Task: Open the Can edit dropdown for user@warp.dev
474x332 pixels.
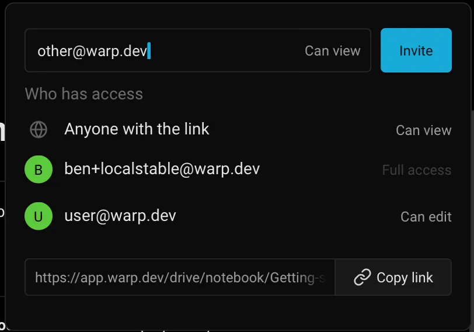Action: click(426, 217)
